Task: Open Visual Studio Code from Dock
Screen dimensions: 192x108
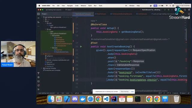Action: pos(106,99)
